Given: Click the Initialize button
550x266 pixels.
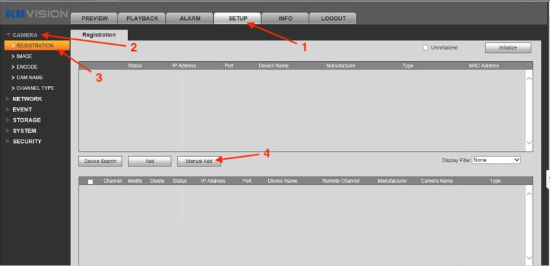Looking at the screenshot, I should (x=508, y=47).
